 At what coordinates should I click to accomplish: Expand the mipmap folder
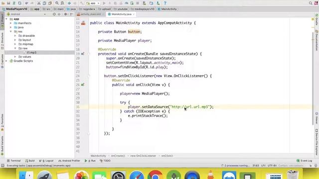click(x=15, y=44)
